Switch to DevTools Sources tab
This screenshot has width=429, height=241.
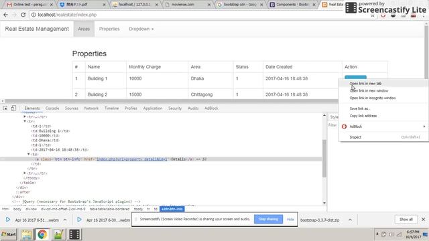72,108
